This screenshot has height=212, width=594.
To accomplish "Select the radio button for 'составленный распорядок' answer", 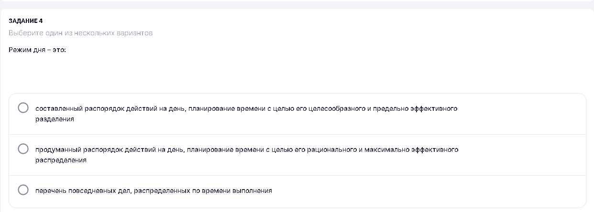I will [23, 108].
